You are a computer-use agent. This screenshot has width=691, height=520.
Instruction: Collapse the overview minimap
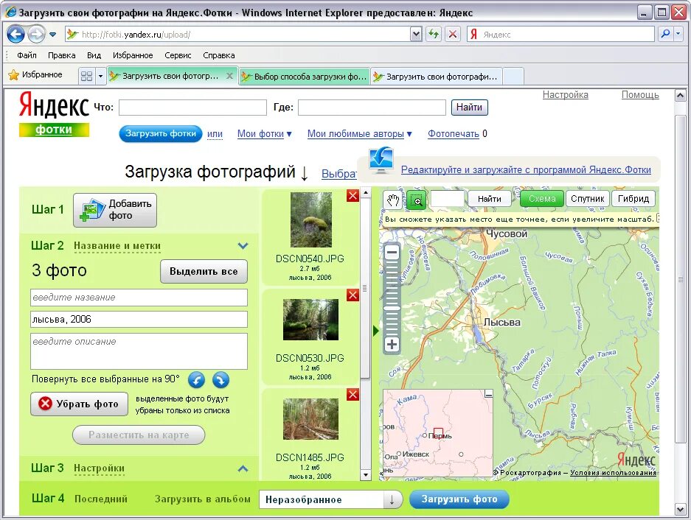click(x=488, y=394)
